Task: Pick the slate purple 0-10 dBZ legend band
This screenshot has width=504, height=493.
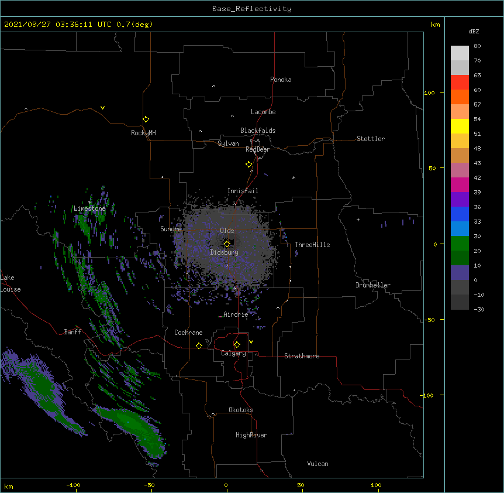Action: tap(460, 273)
